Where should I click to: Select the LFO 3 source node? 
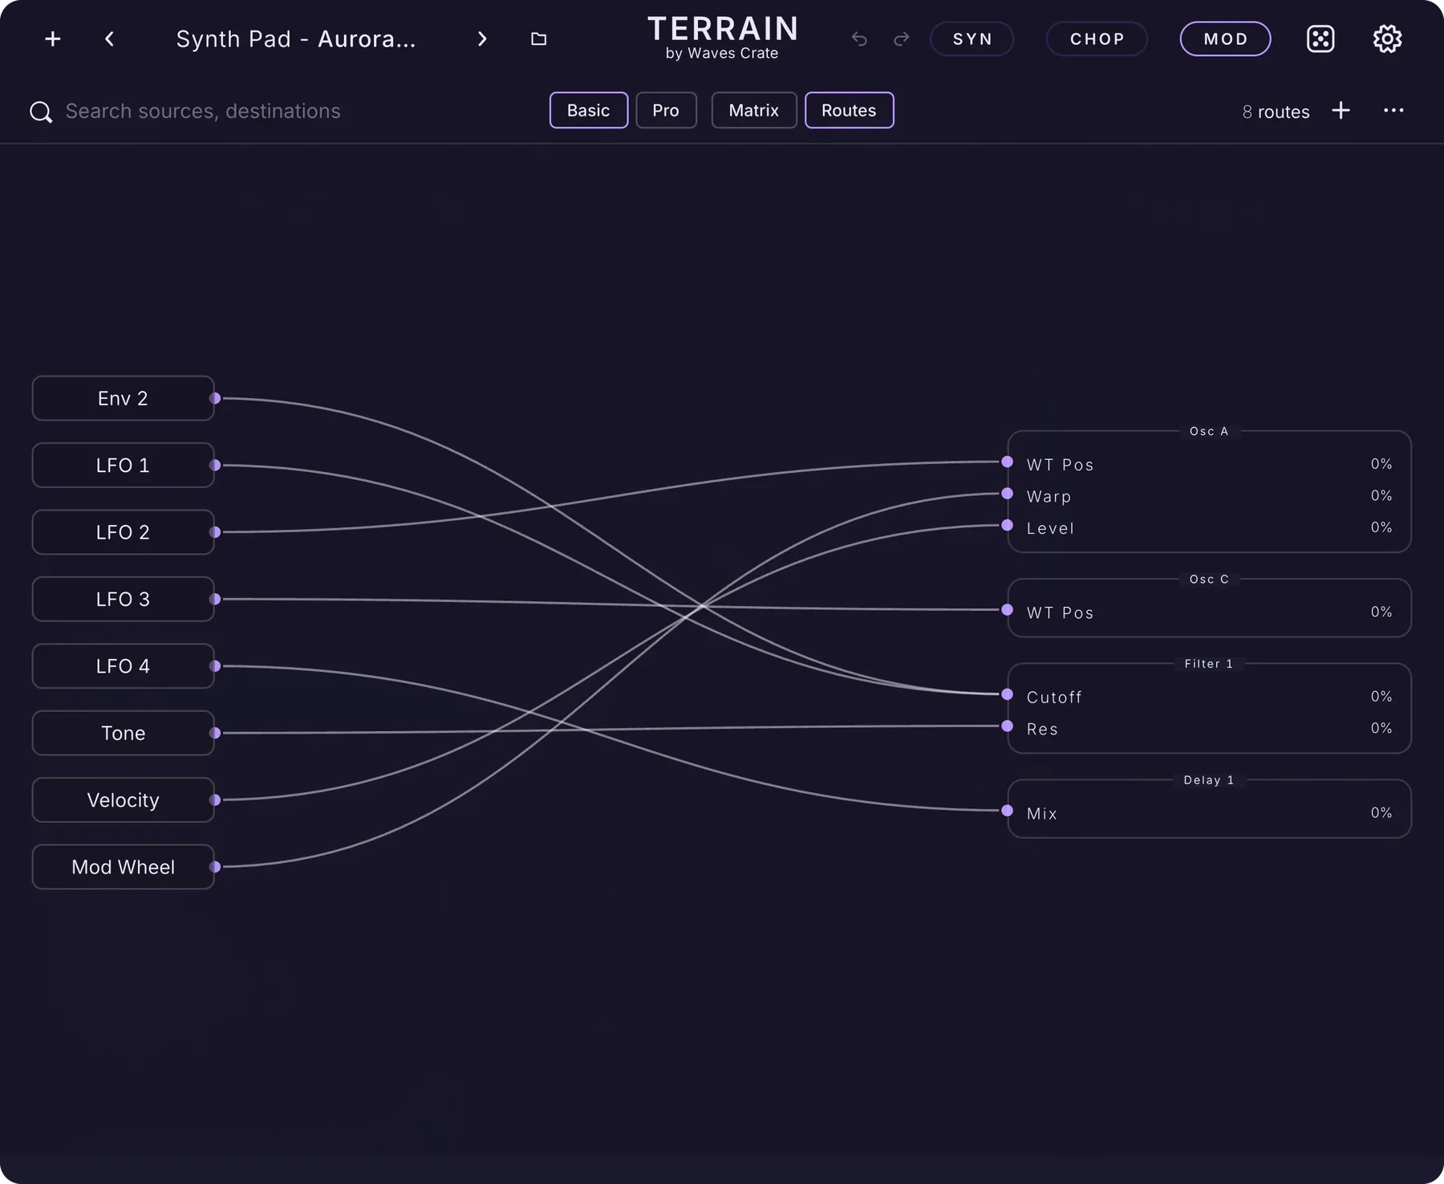tap(123, 599)
